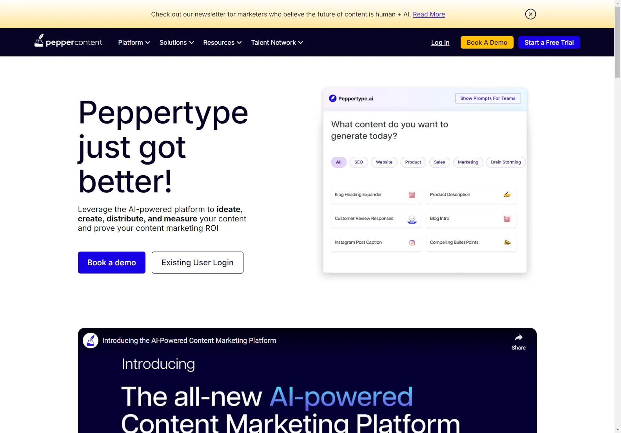Click the Blog Heading Expander icon
The image size is (621, 433).
(x=412, y=195)
